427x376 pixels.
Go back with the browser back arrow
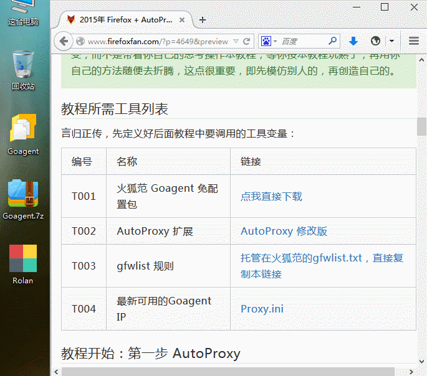click(64, 41)
